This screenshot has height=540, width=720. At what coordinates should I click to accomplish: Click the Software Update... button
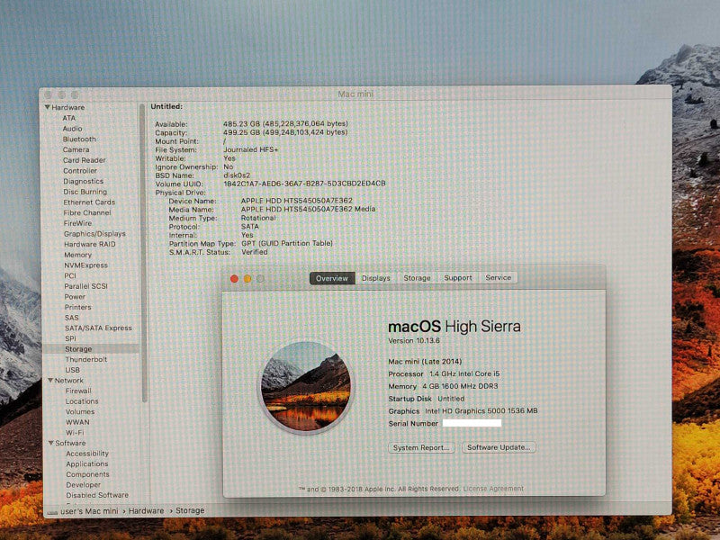(499, 447)
